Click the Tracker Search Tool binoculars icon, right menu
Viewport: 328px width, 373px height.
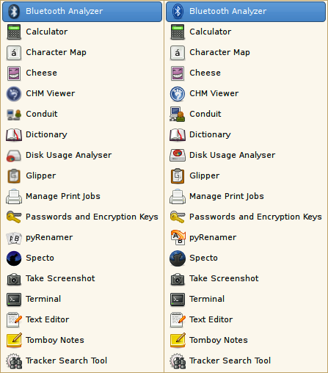(x=178, y=361)
